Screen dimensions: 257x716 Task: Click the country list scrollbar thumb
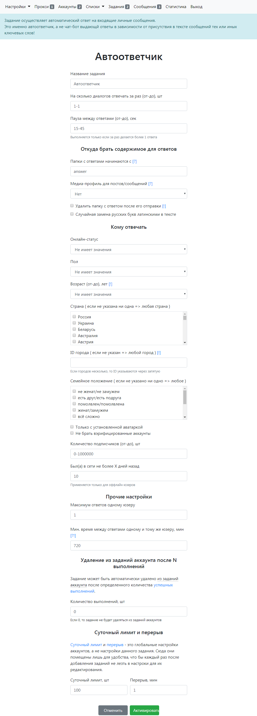[185, 318]
